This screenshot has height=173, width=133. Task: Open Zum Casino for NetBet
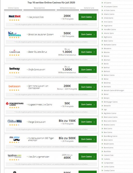88,17
